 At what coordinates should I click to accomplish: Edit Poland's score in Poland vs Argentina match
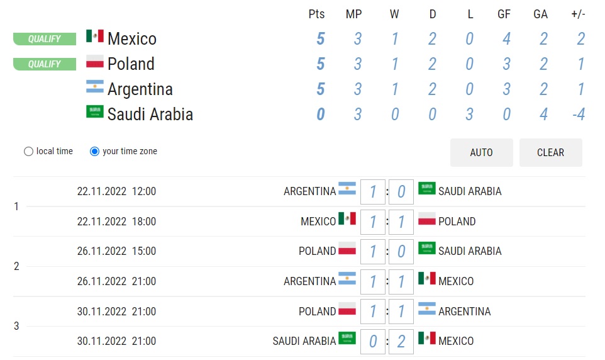click(x=373, y=312)
